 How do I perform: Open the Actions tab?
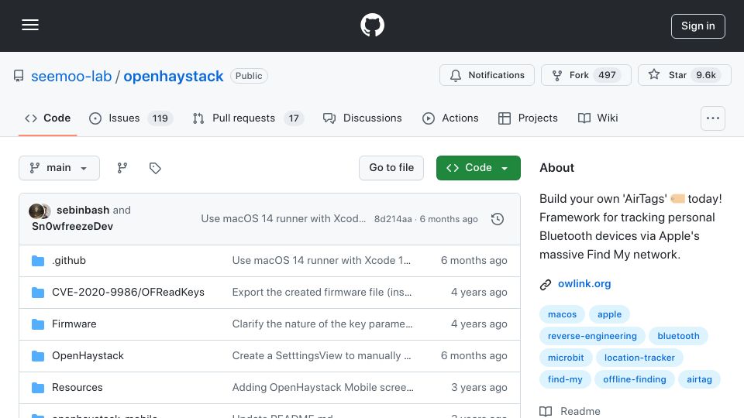(450, 118)
